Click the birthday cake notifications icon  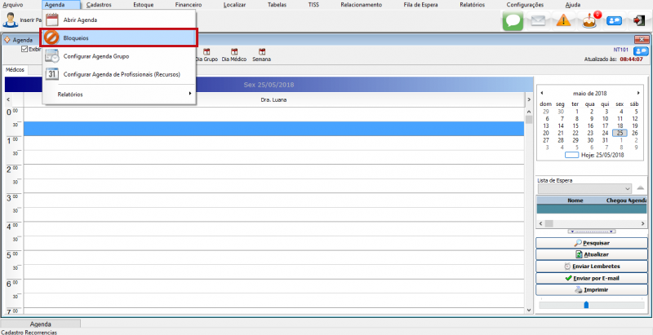point(588,20)
